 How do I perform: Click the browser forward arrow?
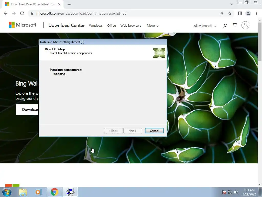tap(14, 13)
